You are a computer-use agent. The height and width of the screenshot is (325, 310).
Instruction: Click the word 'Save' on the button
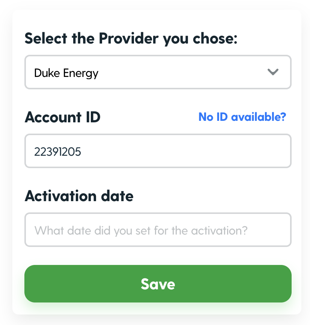158,284
